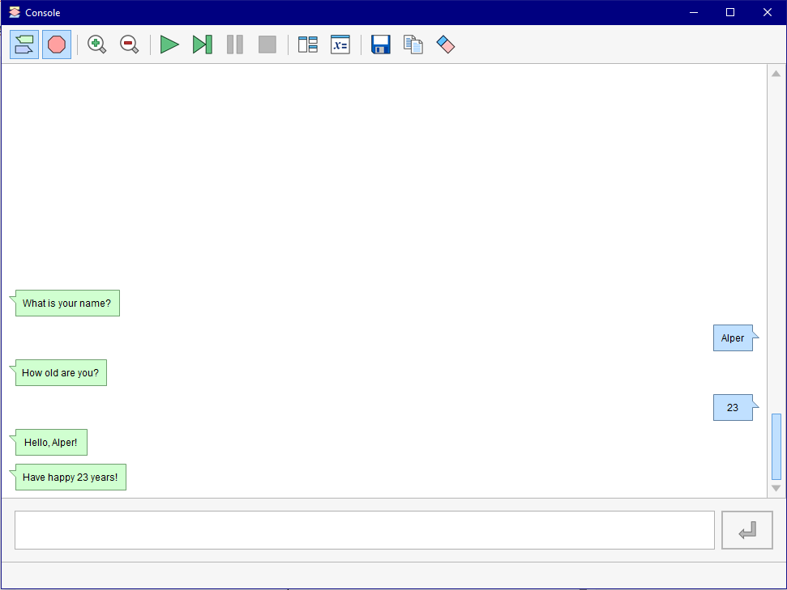Save console output with floppy disk icon
This screenshot has height=590, width=787.
click(x=380, y=45)
